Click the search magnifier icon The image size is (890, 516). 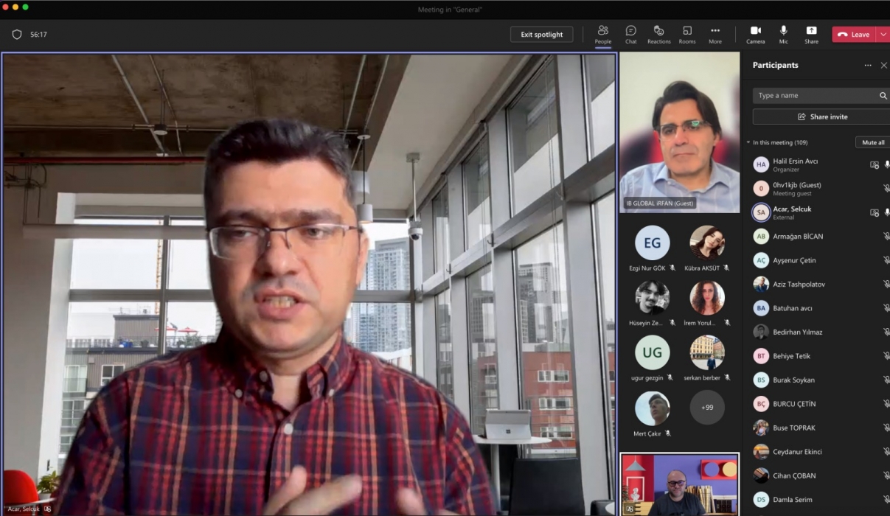(x=883, y=96)
